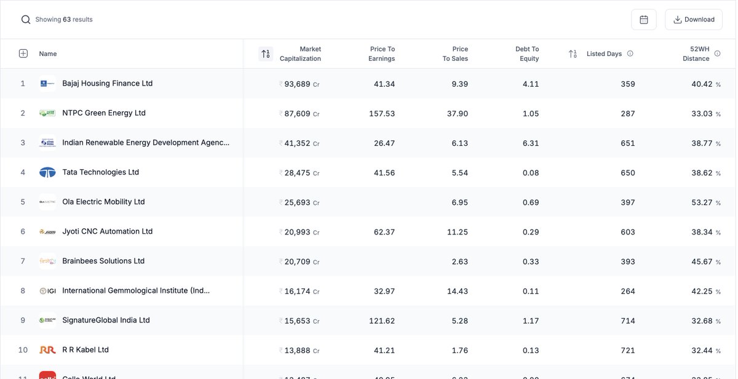This screenshot has height=379, width=738.
Task: Click P/E value 157.53
Action: point(382,113)
